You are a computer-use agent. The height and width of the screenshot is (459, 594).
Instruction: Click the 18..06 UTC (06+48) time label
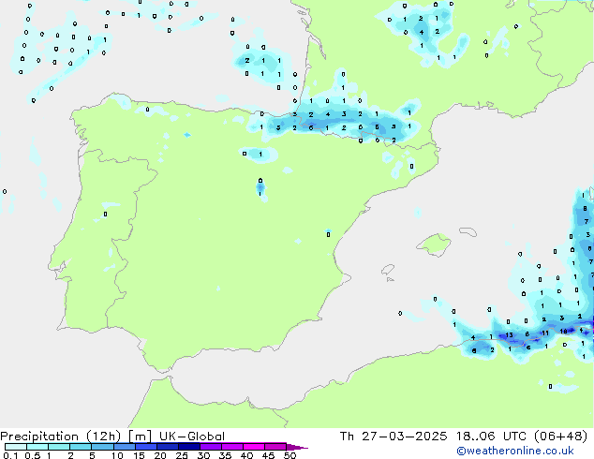point(527,436)
